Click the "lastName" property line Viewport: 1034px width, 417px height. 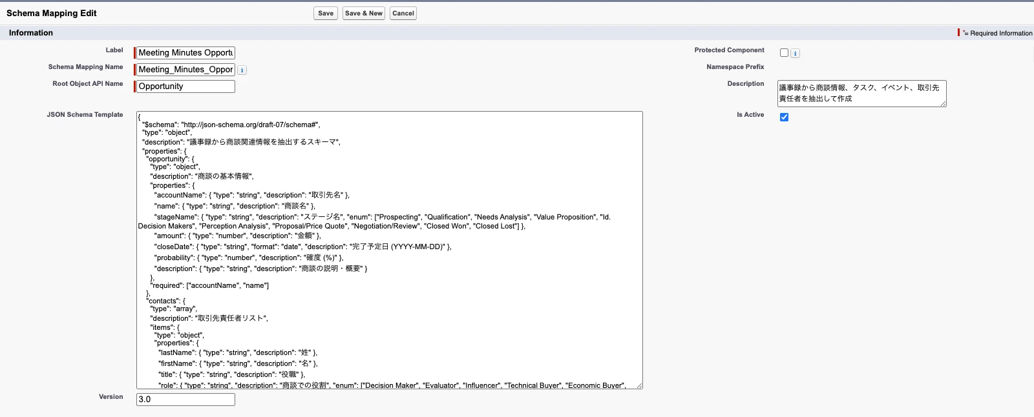pos(238,352)
